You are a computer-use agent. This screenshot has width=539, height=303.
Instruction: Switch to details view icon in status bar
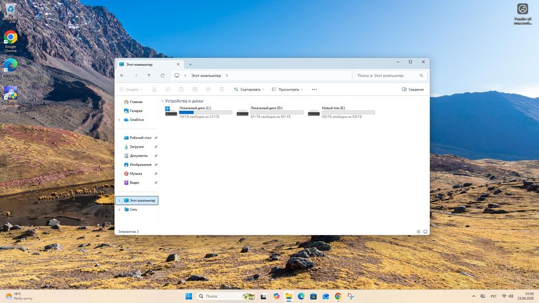(418, 231)
